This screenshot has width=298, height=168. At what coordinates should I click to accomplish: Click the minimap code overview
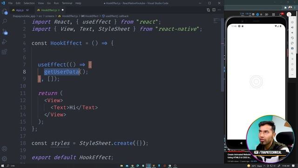[217, 21]
